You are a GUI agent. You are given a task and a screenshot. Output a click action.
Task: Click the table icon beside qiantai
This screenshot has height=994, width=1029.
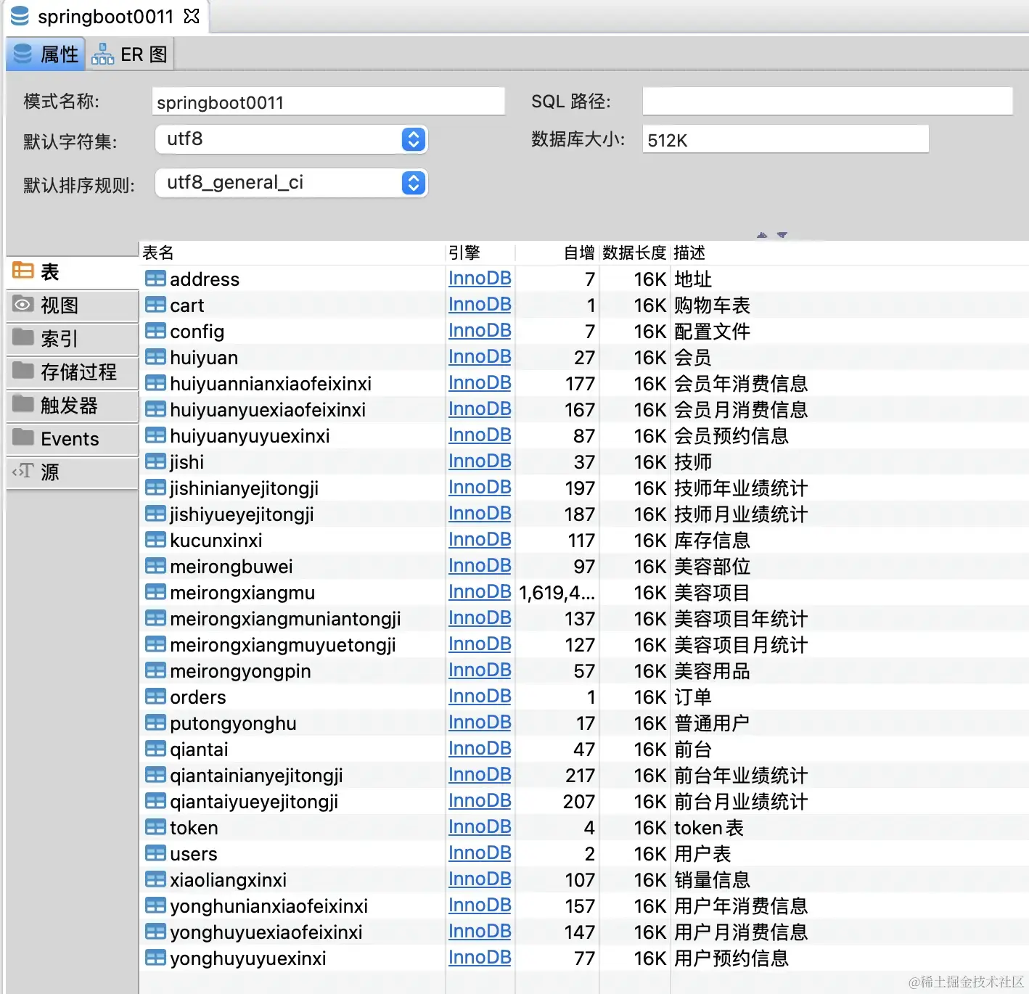(x=155, y=749)
